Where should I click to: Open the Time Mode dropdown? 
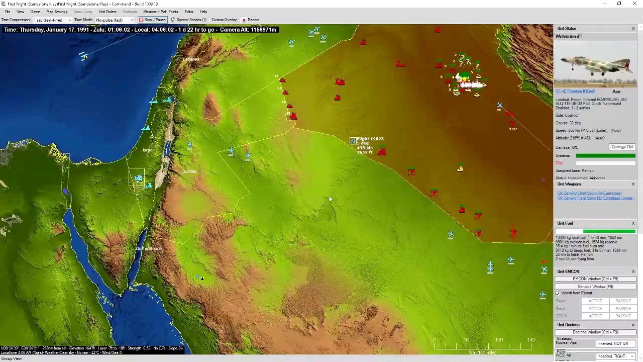(115, 20)
